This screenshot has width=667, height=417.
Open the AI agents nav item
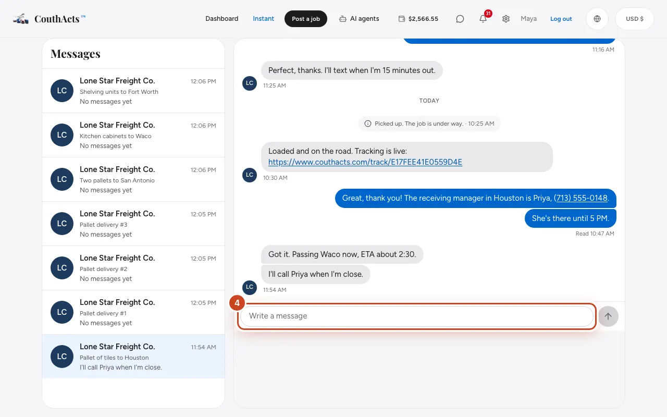point(359,19)
